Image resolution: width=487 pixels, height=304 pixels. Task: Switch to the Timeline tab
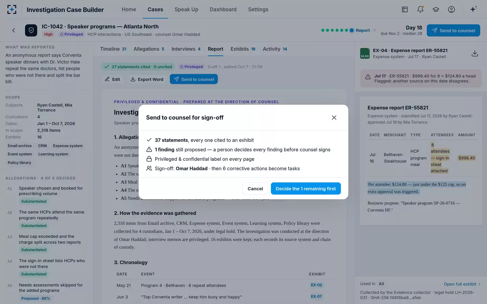pyautogui.click(x=113, y=49)
